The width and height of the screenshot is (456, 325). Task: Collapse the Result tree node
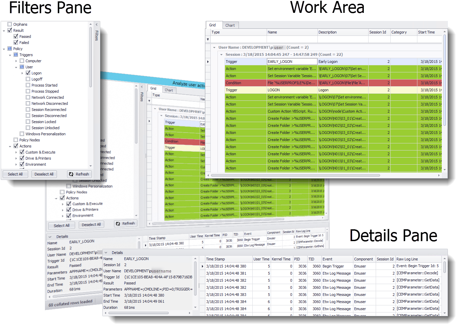coord(4,31)
